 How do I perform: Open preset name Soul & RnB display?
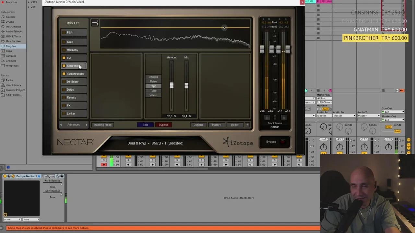tap(155, 143)
